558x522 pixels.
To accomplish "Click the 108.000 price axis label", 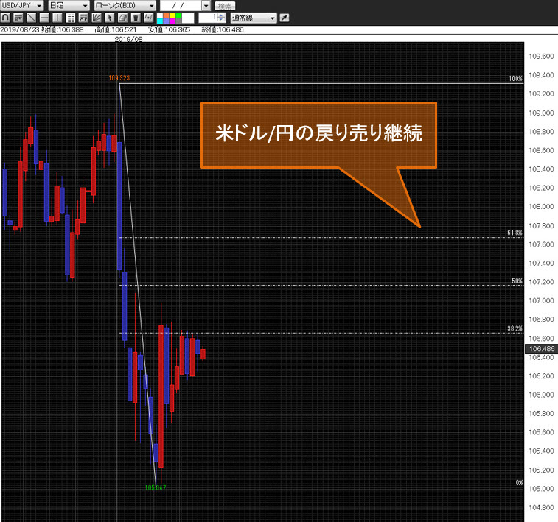I will pyautogui.click(x=541, y=206).
